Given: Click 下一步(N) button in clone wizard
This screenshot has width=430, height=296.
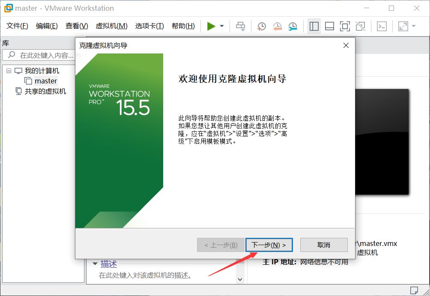Looking at the screenshot, I should 269,245.
